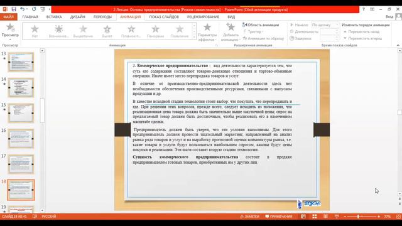Open the ВИД tab

tap(231, 17)
